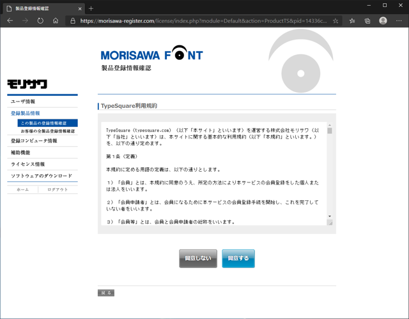
Task: Open 登録製品情報 in the sidebar
Action: tap(26, 114)
